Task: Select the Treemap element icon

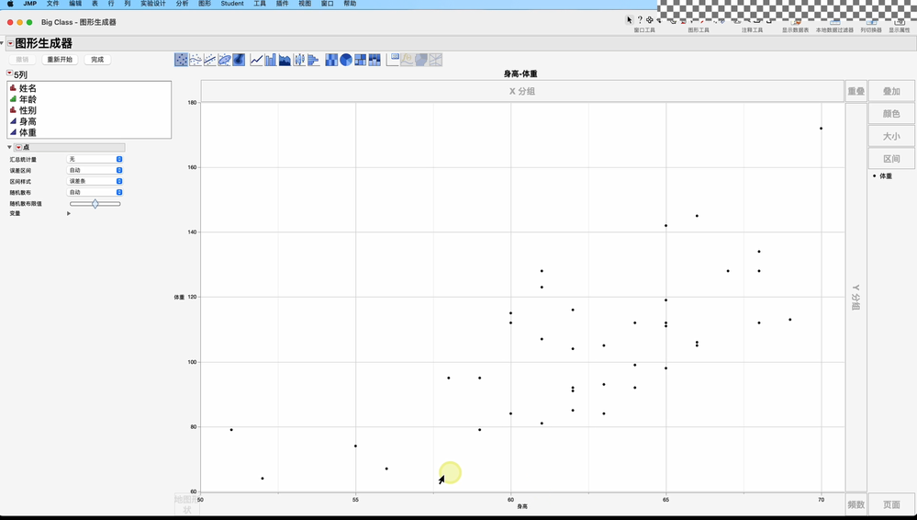Action: coord(360,60)
